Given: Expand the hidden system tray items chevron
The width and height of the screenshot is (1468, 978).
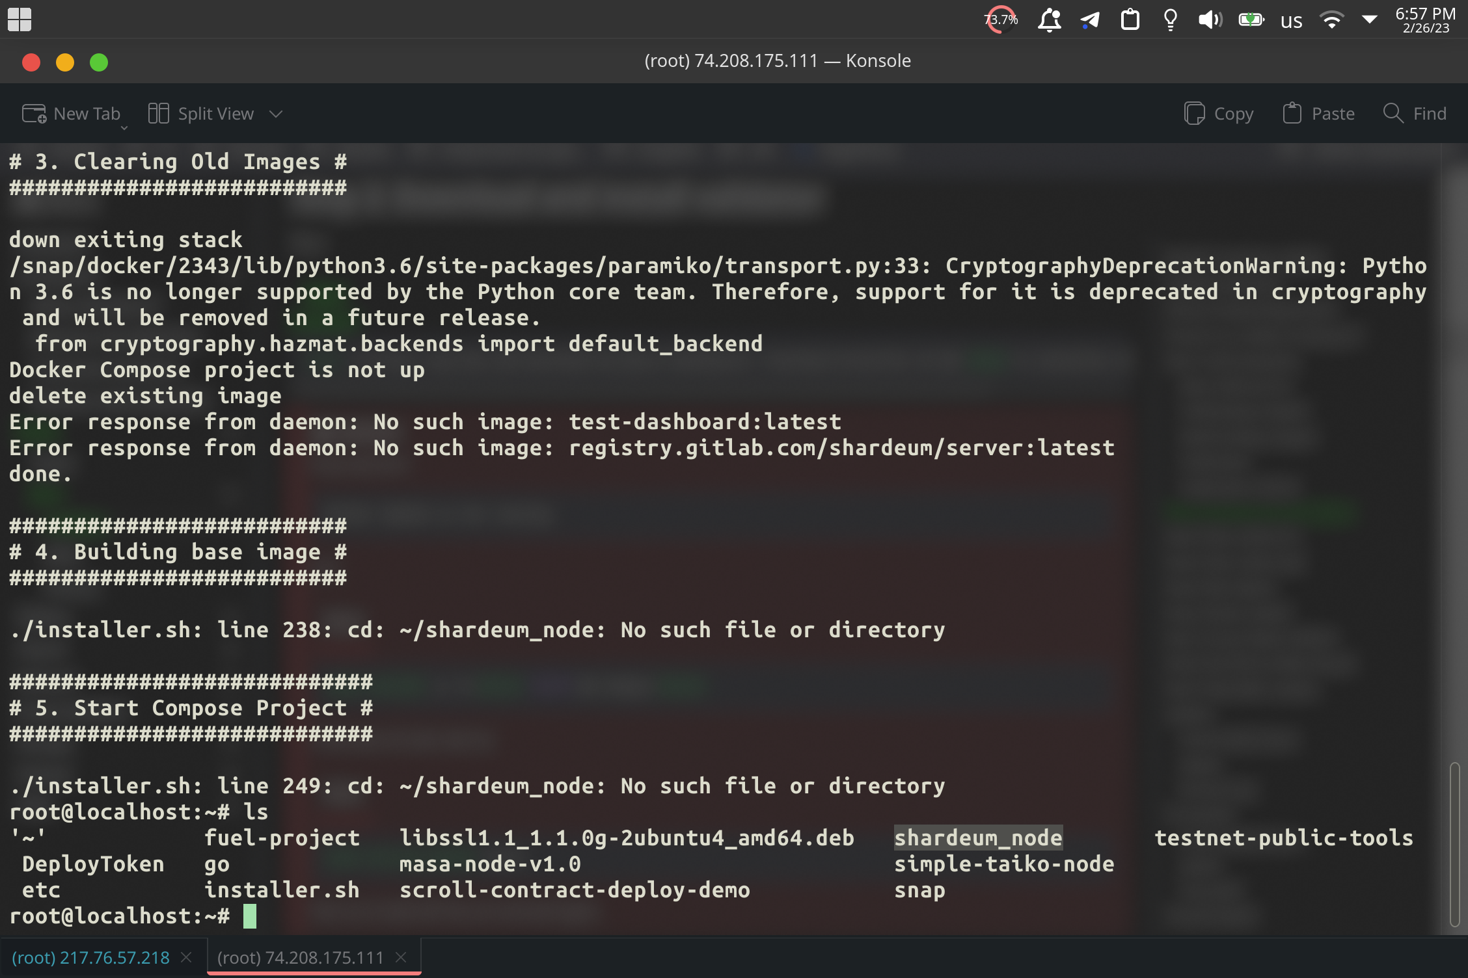Looking at the screenshot, I should [x=1370, y=20].
